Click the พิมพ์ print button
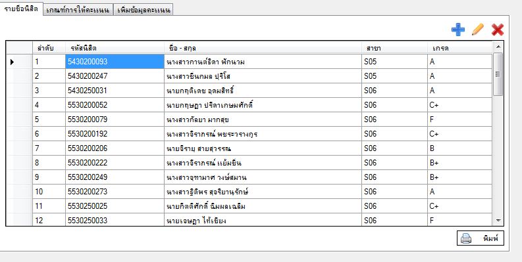 tap(481, 238)
